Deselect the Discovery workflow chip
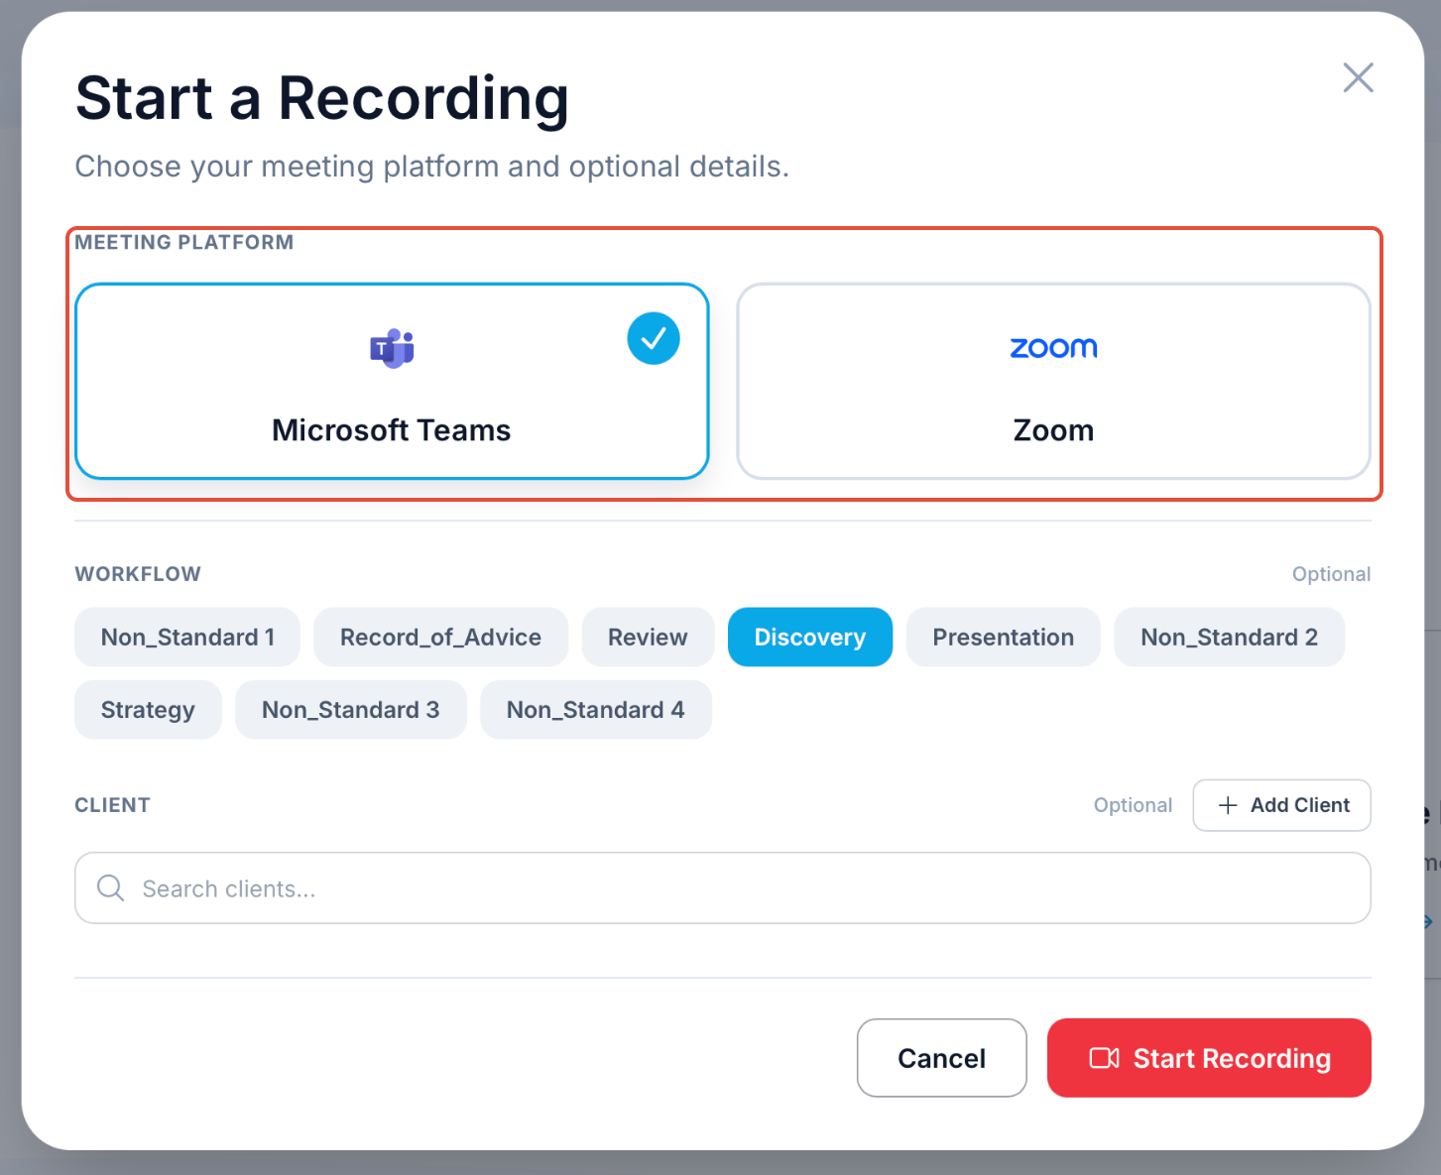 tap(810, 638)
